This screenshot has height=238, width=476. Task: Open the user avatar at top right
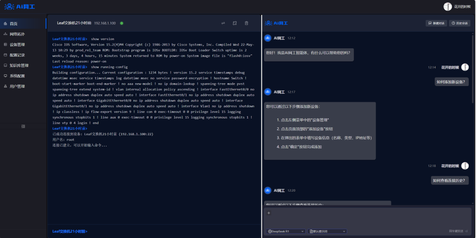(448, 7)
